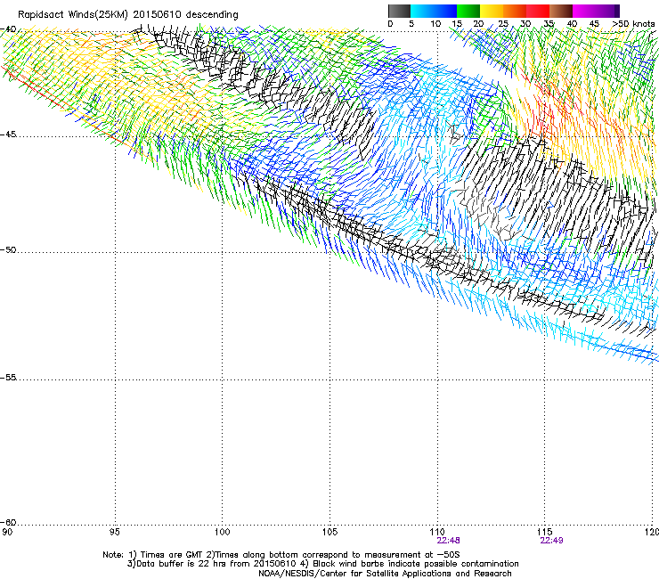The width and height of the screenshot is (659, 579).
Task: Click the yellow 20–25 knots legend segment
Action: click(492, 11)
